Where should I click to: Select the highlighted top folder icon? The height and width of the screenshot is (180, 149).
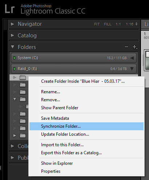click(x=23, y=77)
